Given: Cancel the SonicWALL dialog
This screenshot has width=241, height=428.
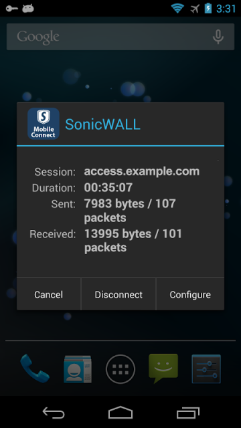Looking at the screenshot, I should click(49, 294).
